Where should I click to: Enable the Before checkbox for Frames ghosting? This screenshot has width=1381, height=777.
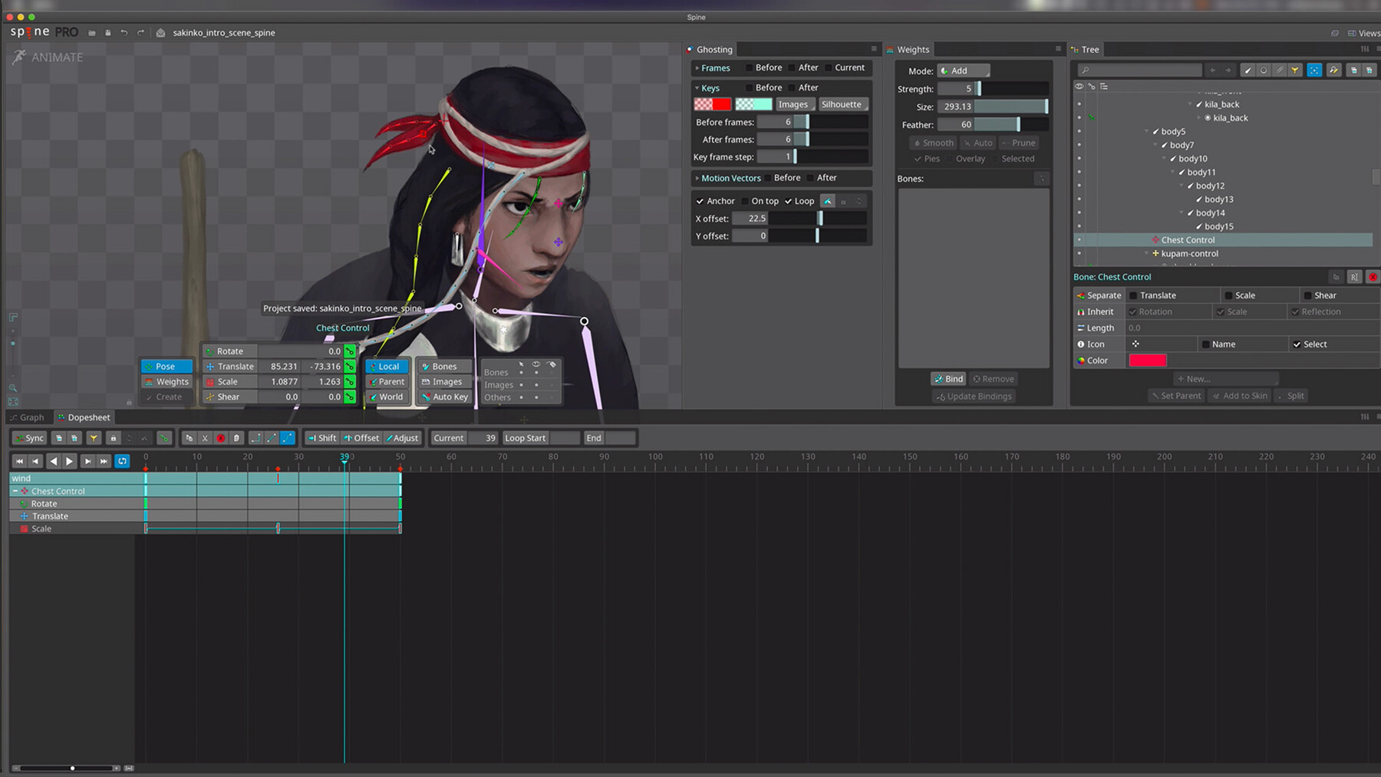click(749, 67)
